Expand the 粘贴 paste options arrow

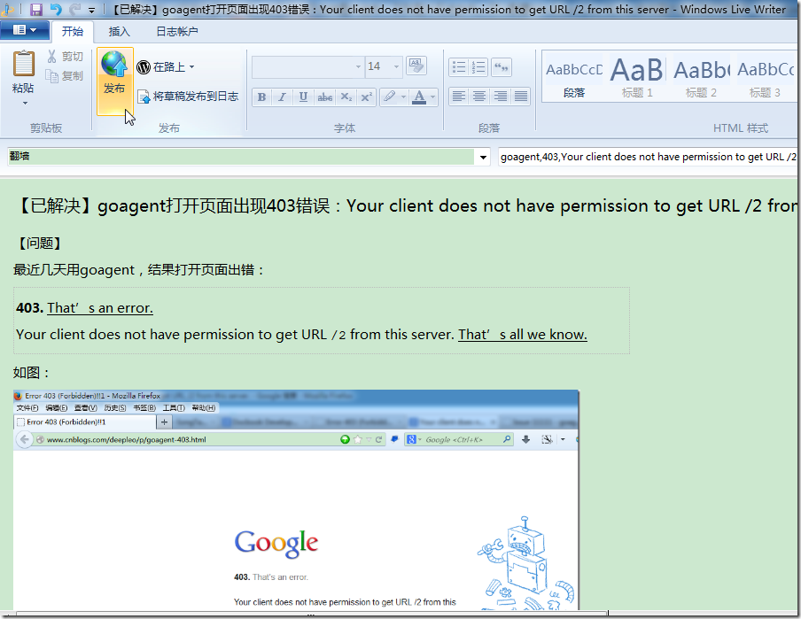[x=25, y=103]
